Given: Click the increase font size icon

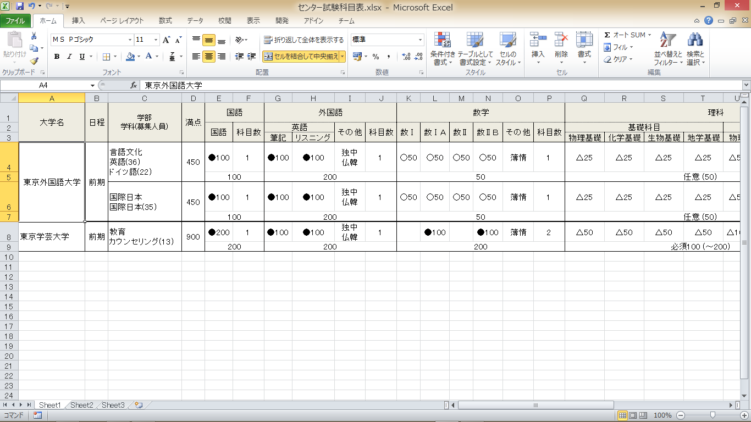Looking at the screenshot, I should click(x=167, y=40).
